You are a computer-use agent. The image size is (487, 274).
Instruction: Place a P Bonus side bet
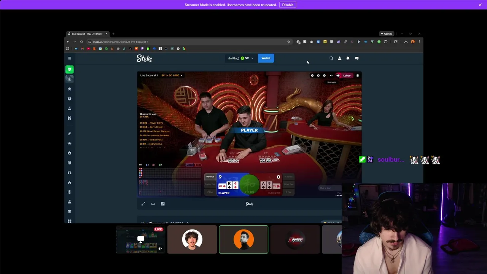point(210,177)
